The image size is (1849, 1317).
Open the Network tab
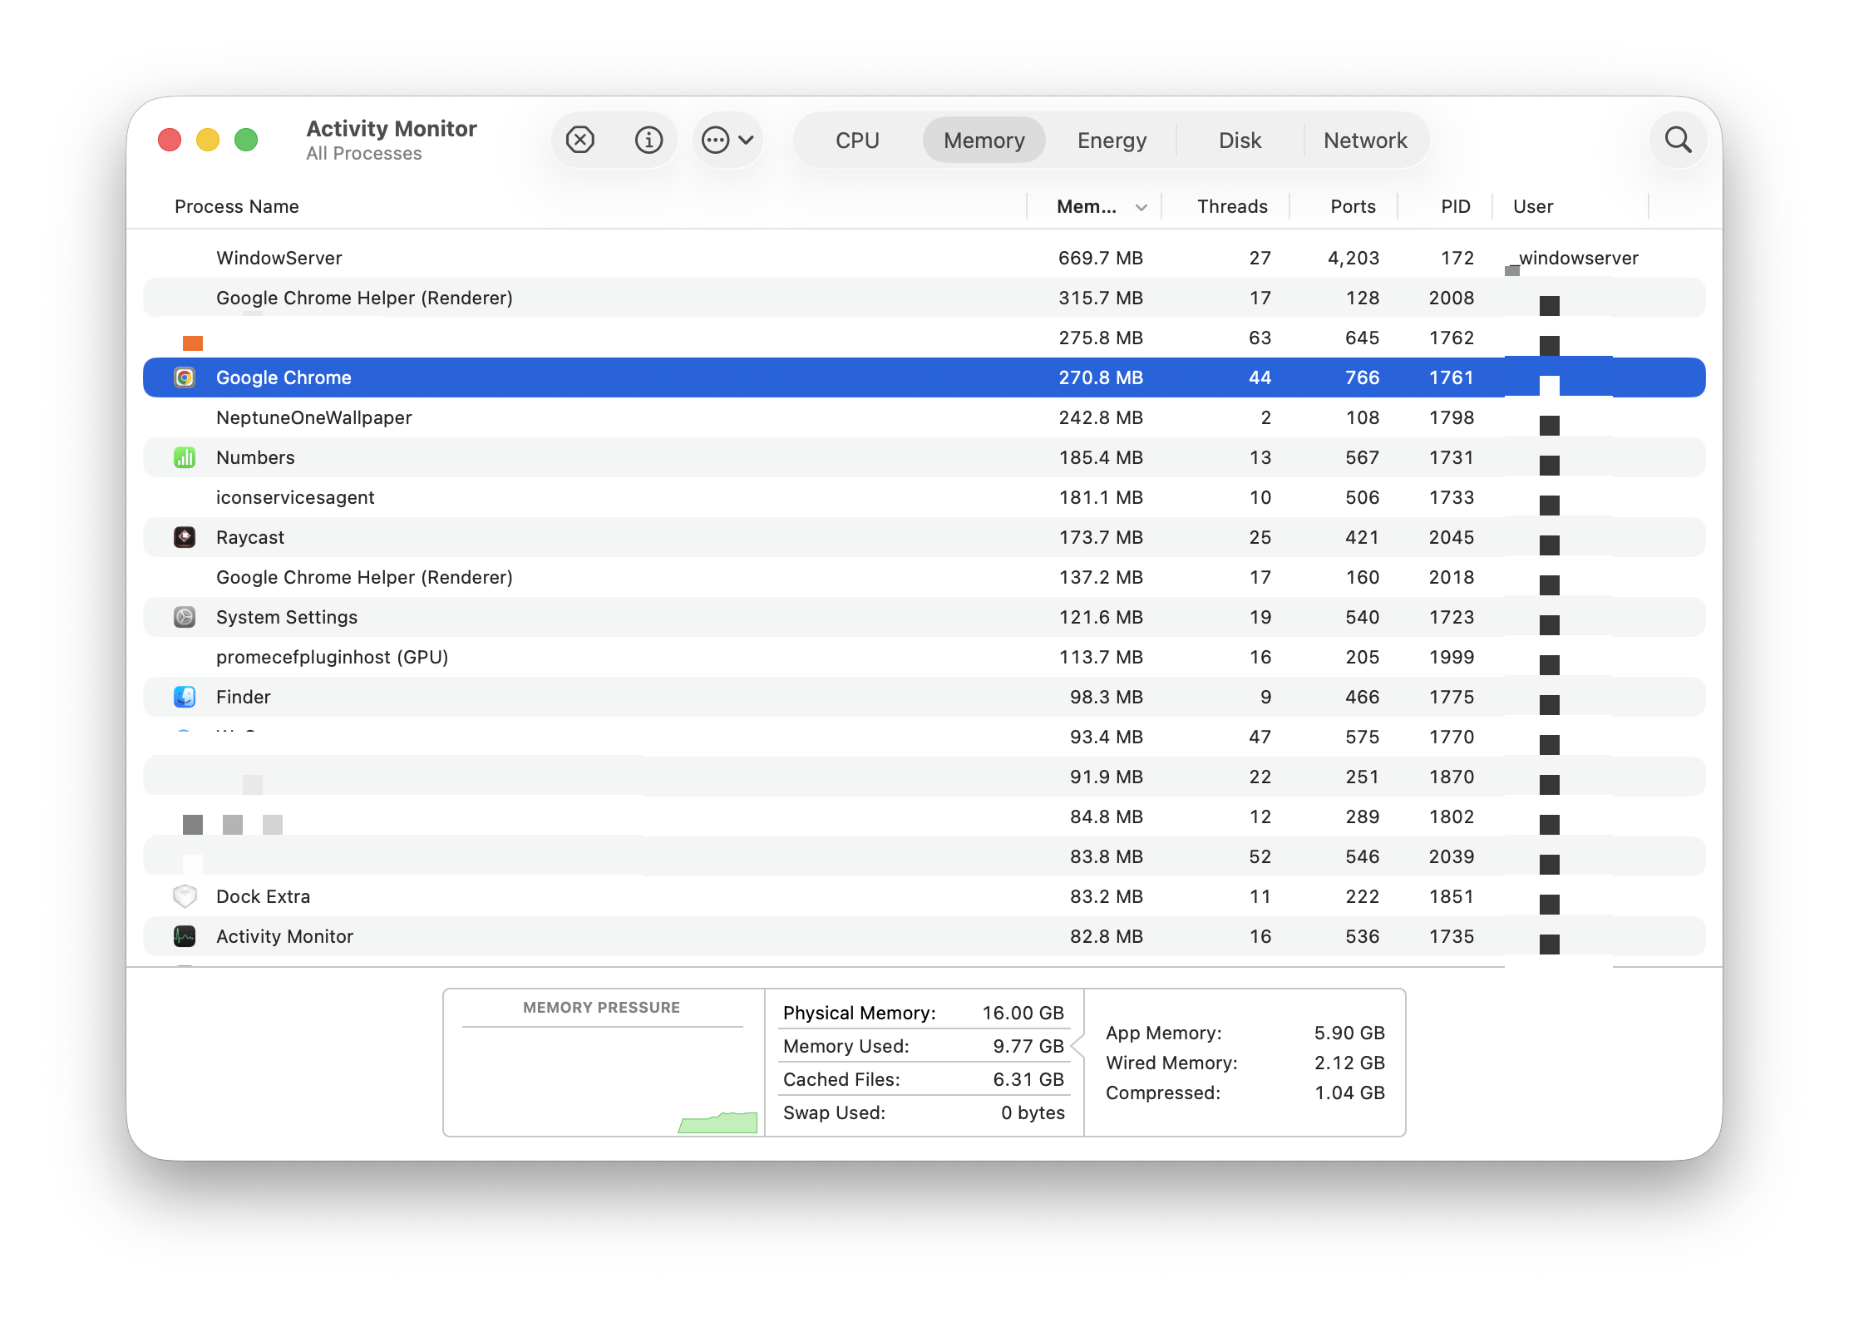pyautogui.click(x=1365, y=141)
